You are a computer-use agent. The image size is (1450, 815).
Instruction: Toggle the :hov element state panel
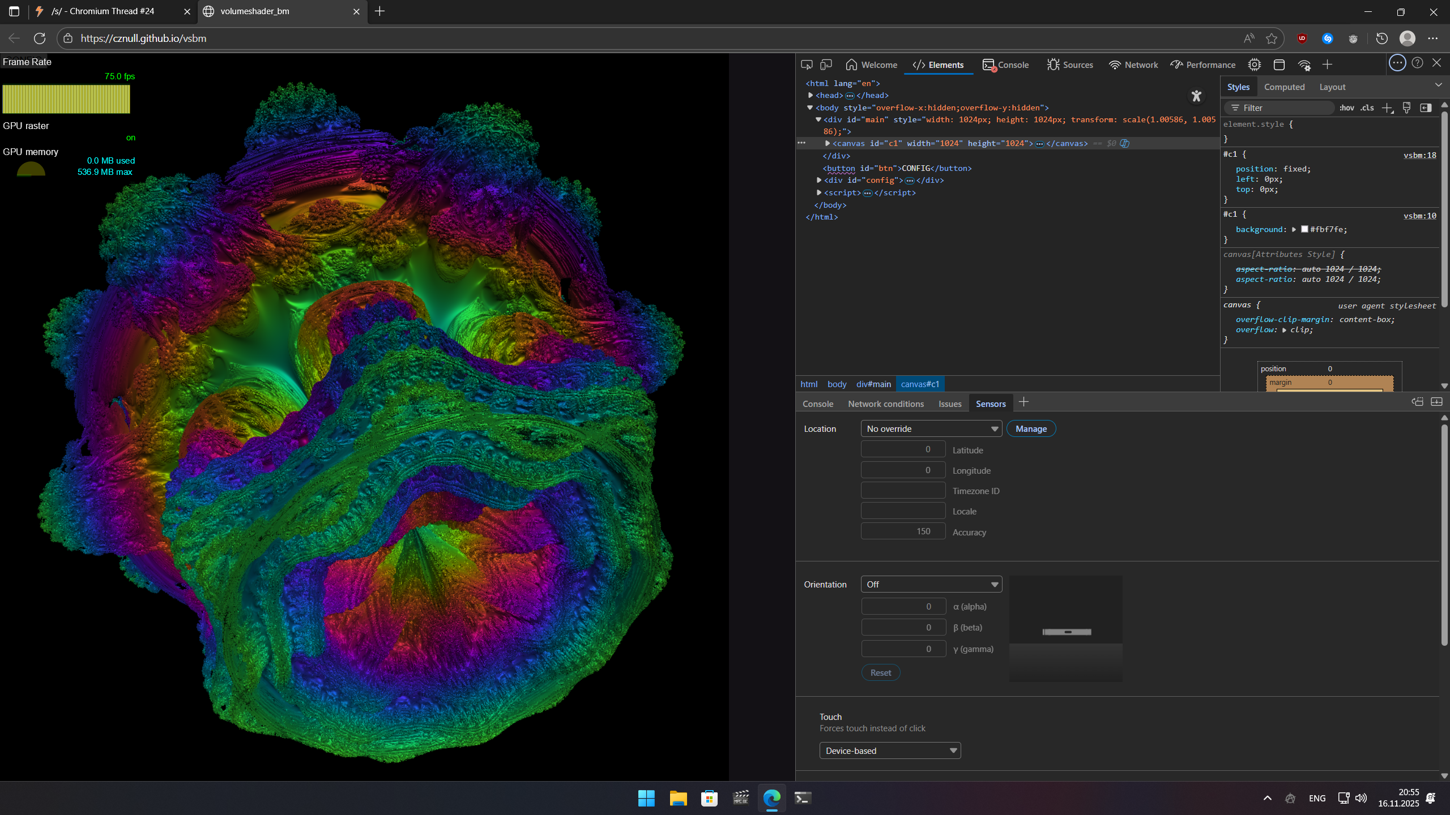point(1347,108)
